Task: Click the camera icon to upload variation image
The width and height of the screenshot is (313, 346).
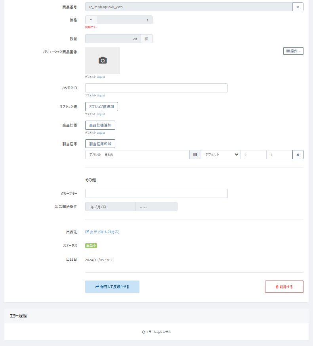Action: (103, 60)
